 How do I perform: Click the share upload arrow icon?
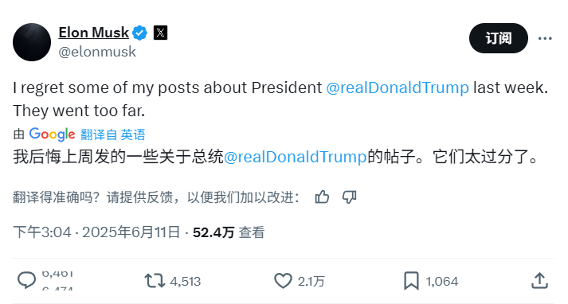tap(539, 281)
